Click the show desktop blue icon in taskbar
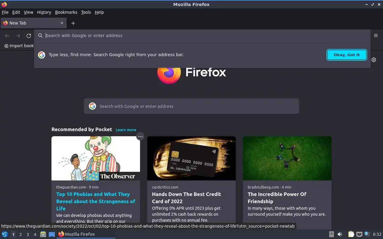 click(52, 234)
